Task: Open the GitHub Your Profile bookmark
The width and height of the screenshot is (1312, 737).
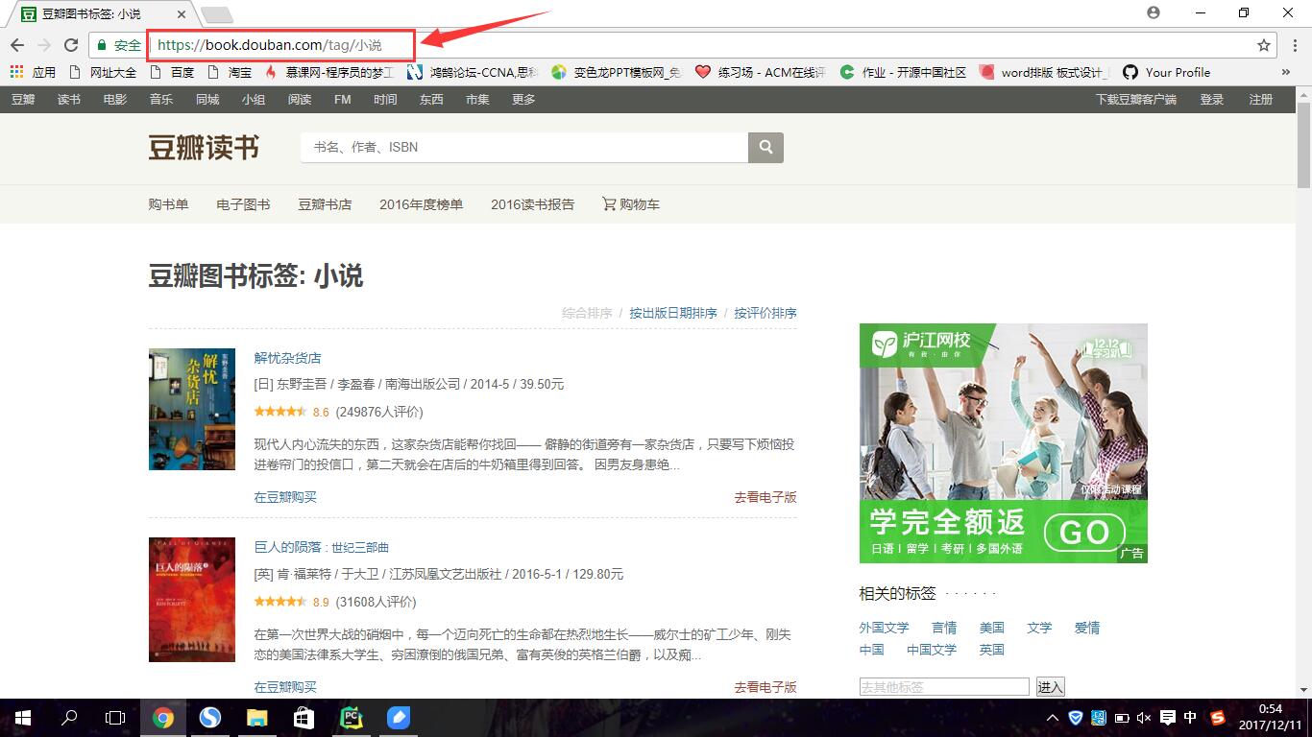Action: click(1167, 72)
